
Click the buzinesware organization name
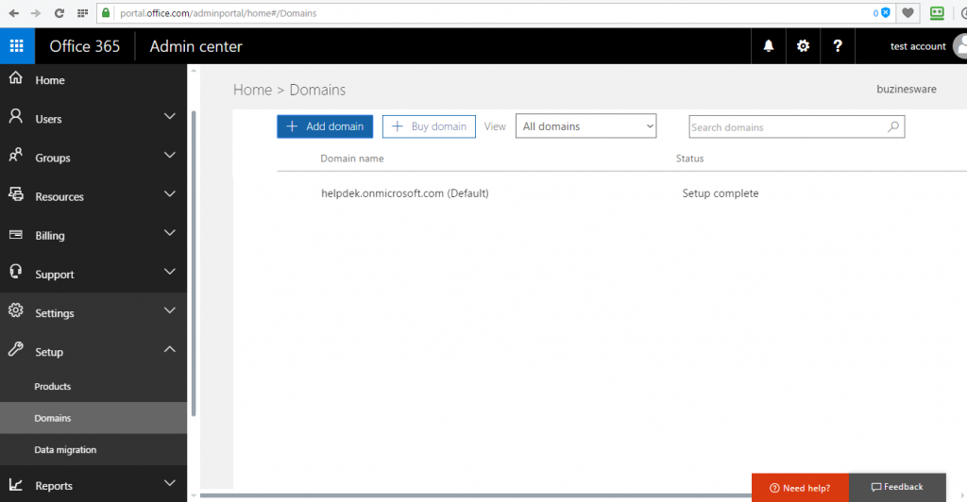(x=907, y=89)
